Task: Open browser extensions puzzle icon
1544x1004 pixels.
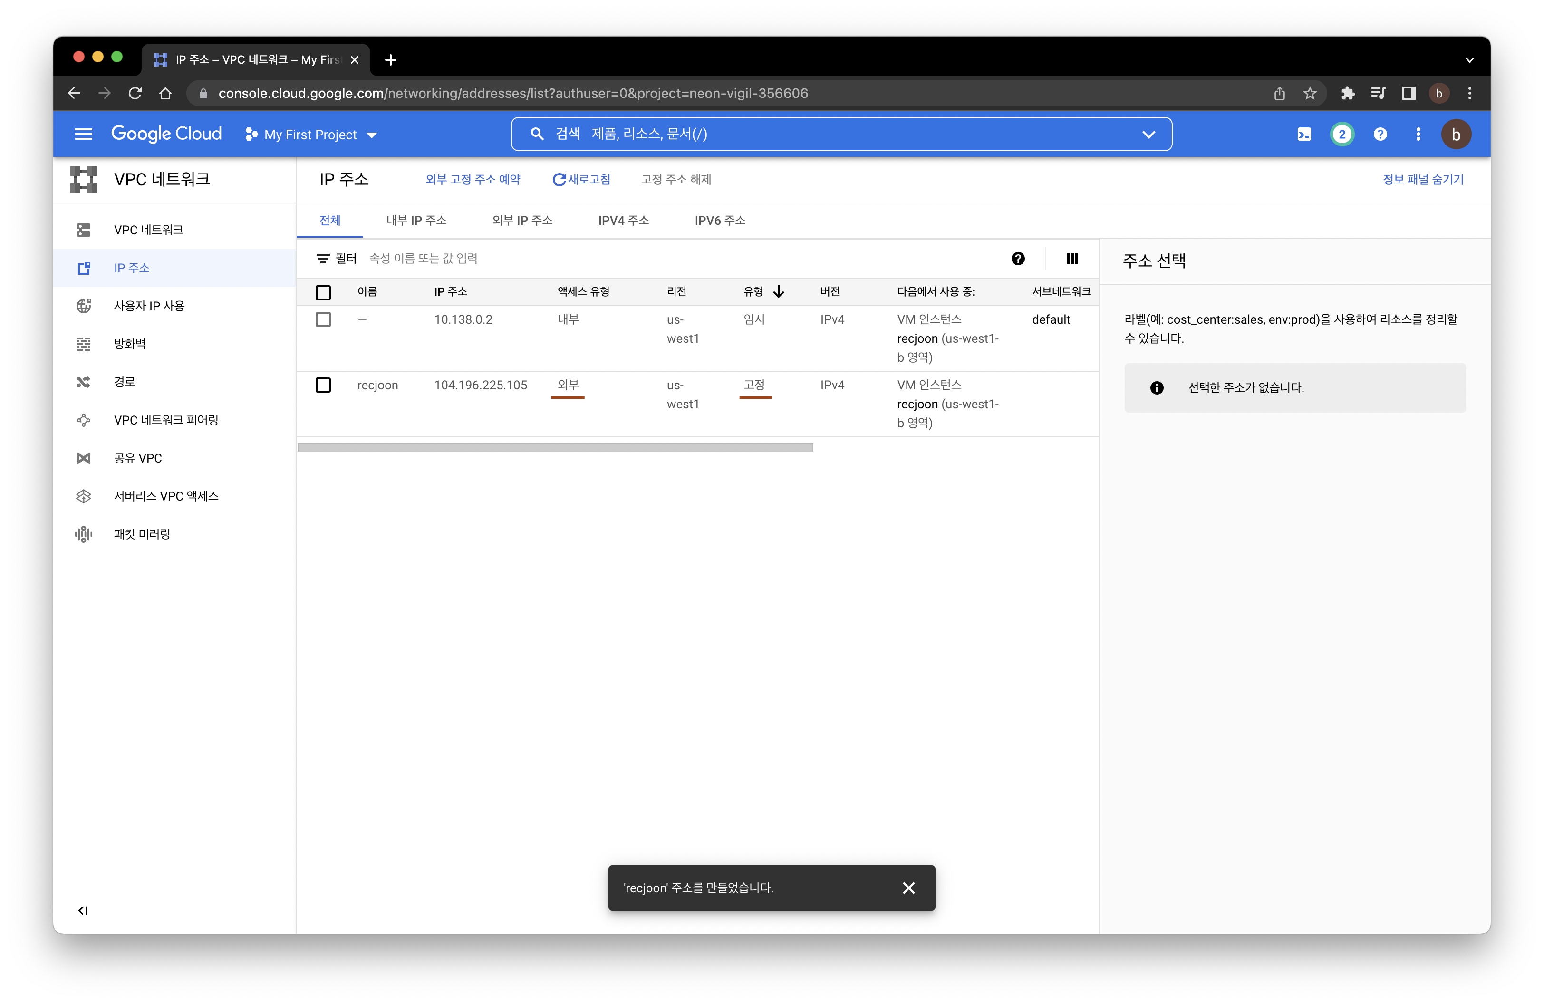Action: tap(1347, 93)
